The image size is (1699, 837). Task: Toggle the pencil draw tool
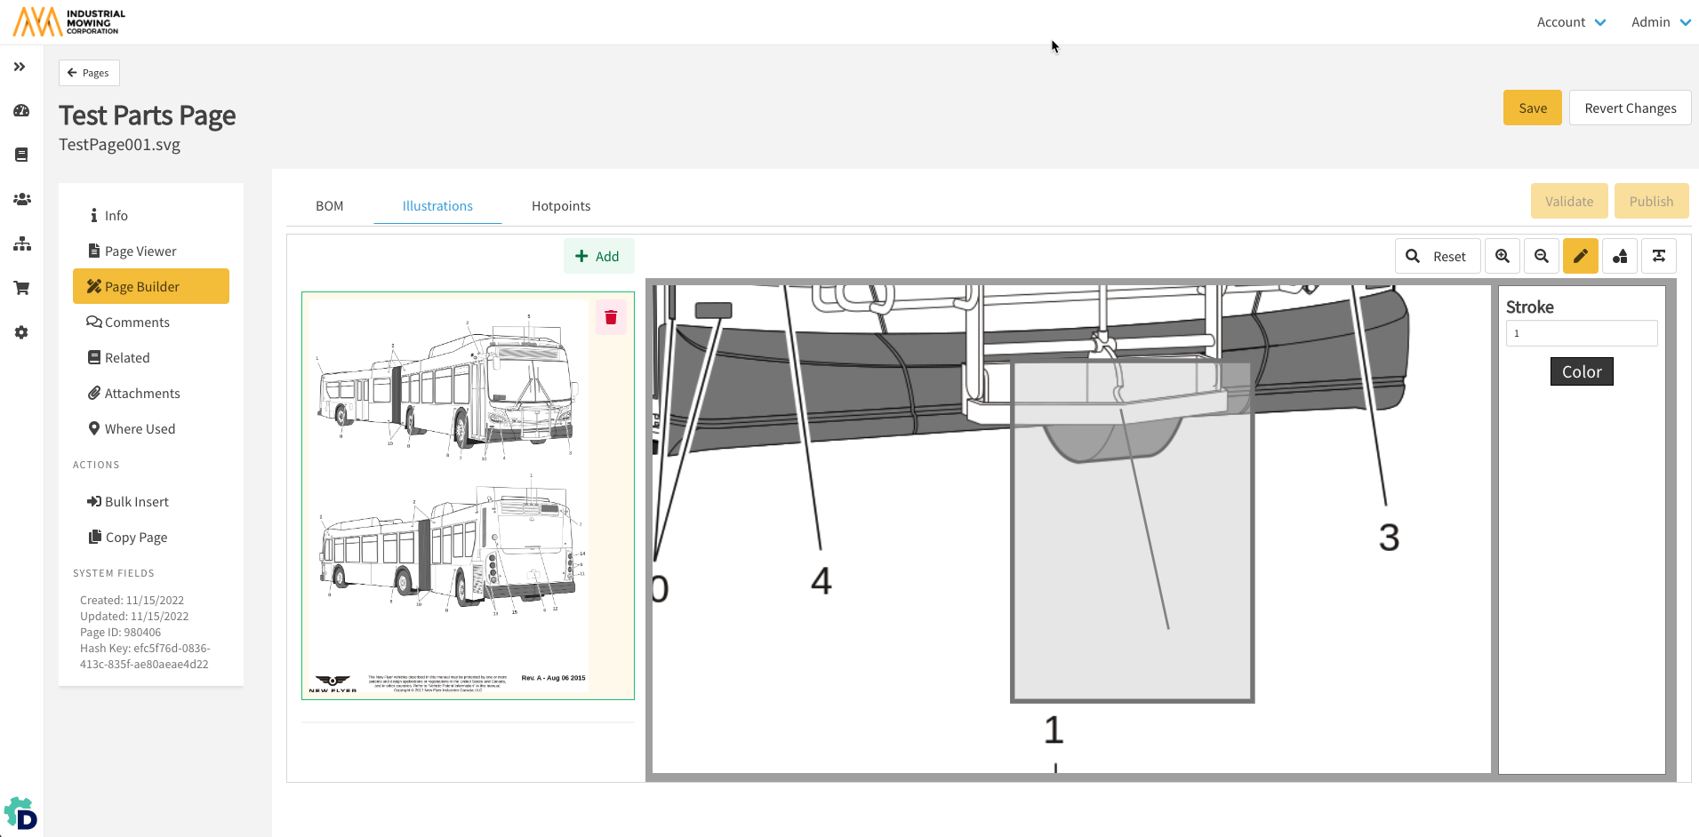coord(1580,256)
